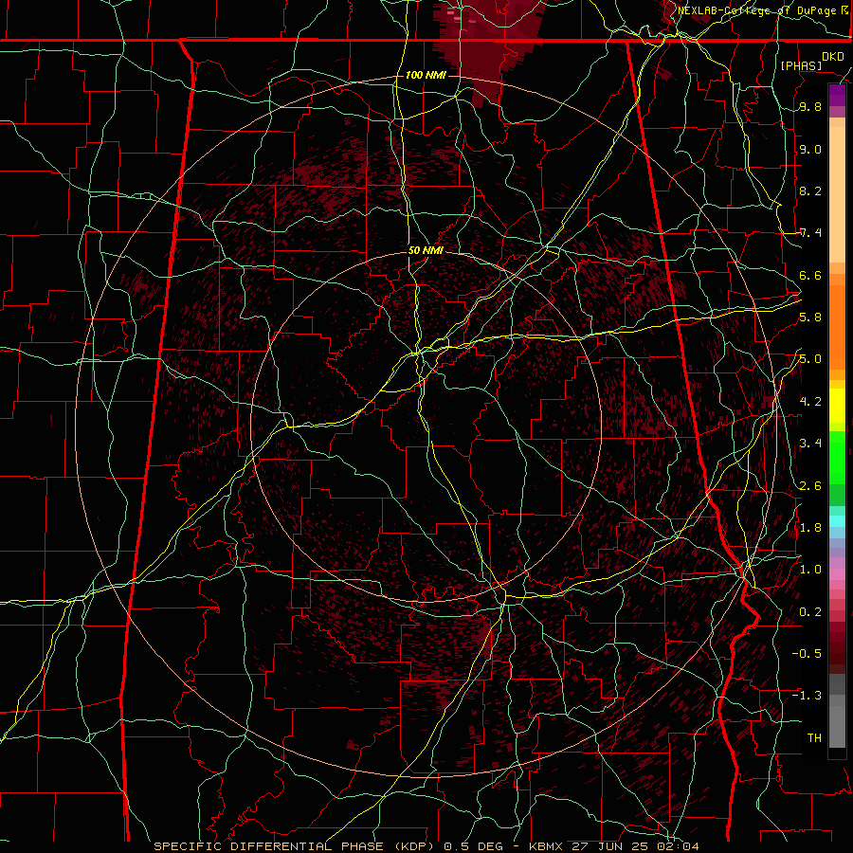Click the 7.4 legend value
The height and width of the screenshot is (853, 853).
[x=810, y=233]
